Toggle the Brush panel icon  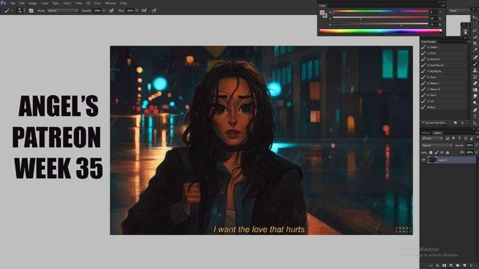[x=31, y=10]
